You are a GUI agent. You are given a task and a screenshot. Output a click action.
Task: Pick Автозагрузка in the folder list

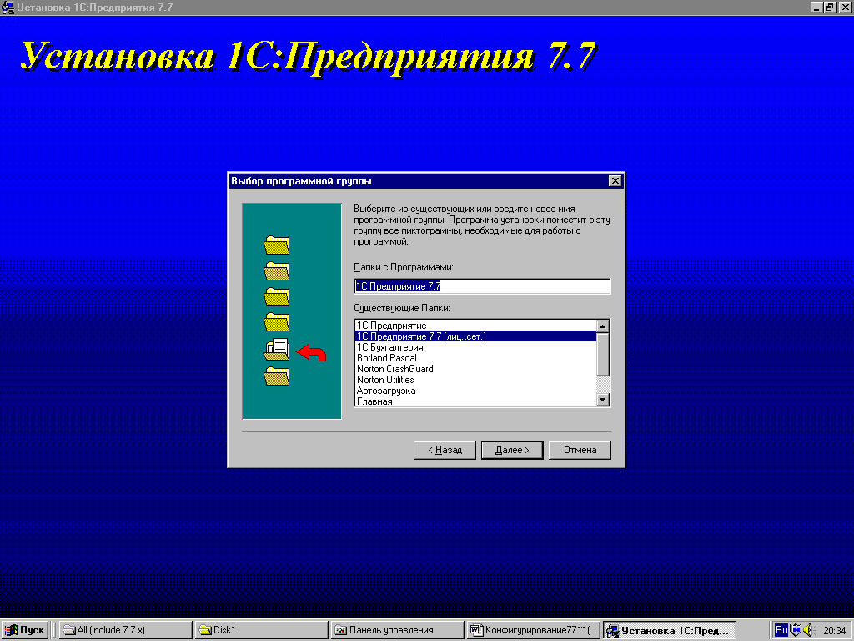[475, 391]
